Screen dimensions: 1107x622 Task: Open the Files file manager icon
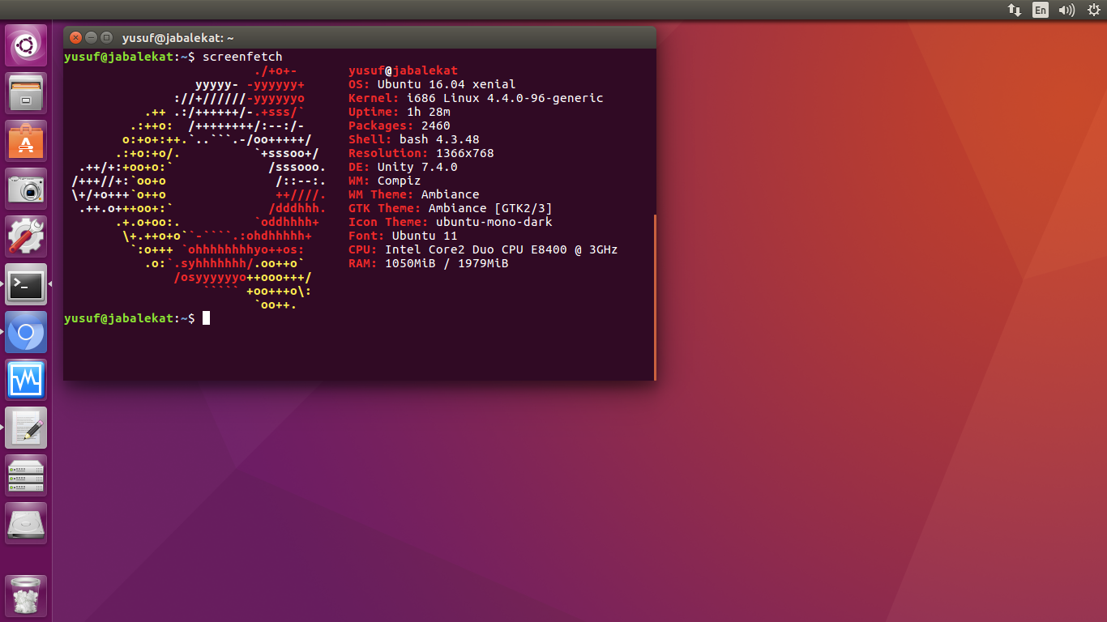[26, 92]
